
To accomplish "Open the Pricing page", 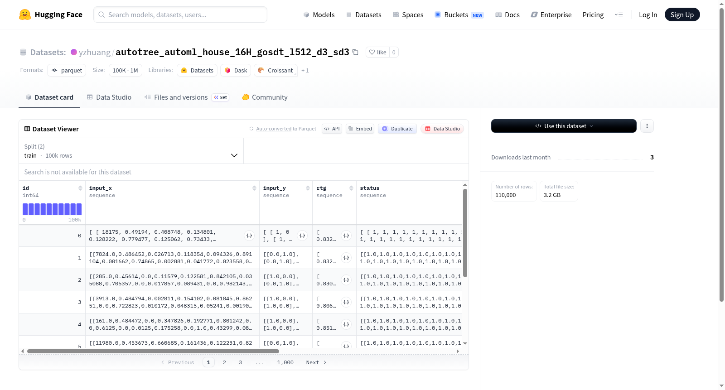I will 593,14.
